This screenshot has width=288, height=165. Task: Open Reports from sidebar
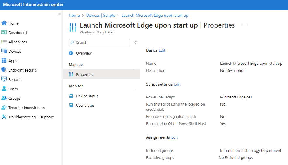point(15,79)
